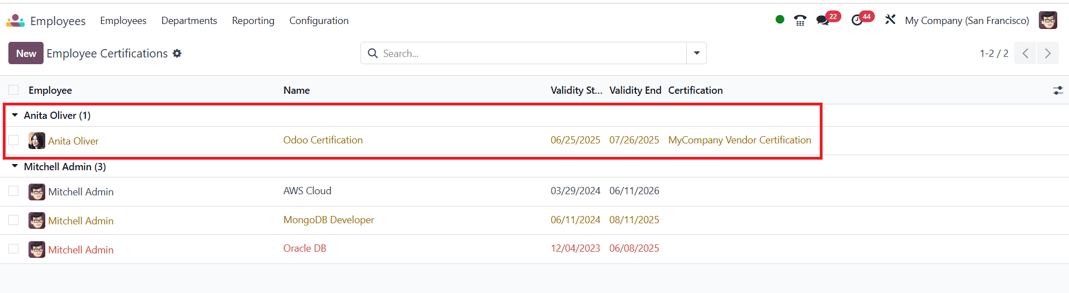This screenshot has width=1069, height=293.
Task: Open the search options dropdown arrow
Action: click(x=696, y=54)
